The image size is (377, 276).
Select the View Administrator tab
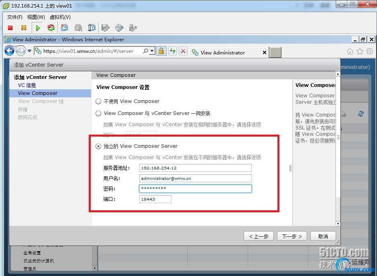coord(223,52)
